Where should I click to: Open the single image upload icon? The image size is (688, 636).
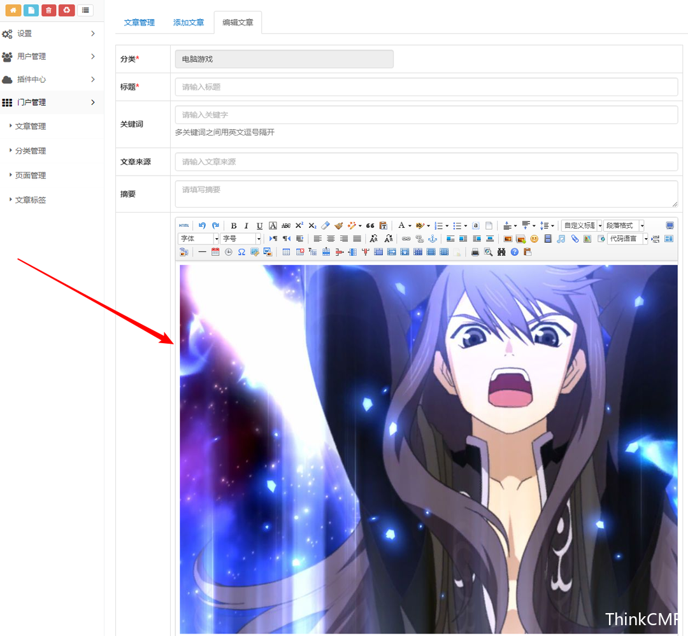(508, 239)
